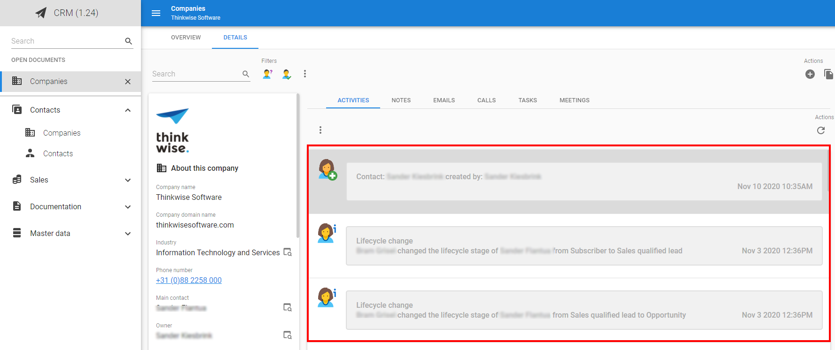The width and height of the screenshot is (835, 350).
Task: Click the copy action icon
Action: coord(828,74)
